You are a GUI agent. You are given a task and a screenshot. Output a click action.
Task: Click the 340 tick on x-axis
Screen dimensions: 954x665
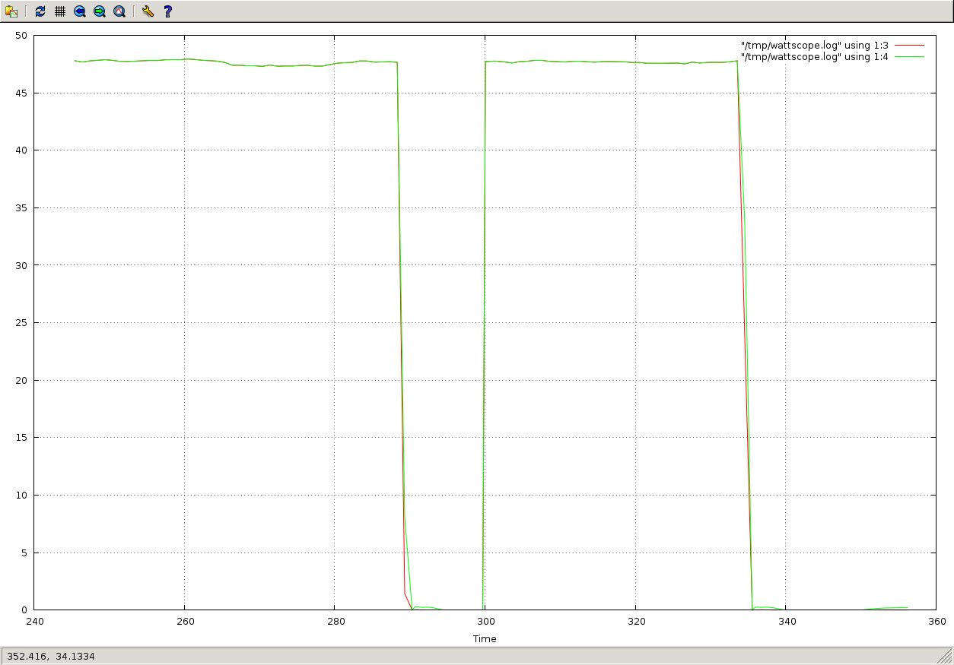tap(786, 621)
